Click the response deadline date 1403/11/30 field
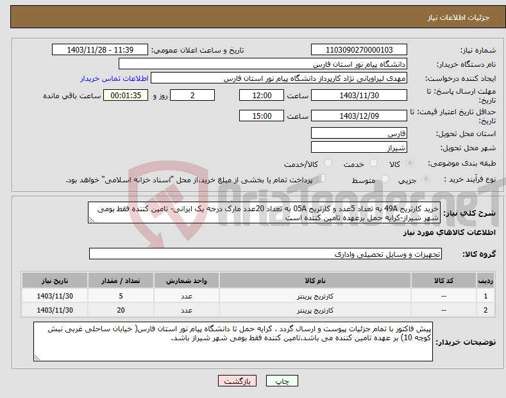 359,95
